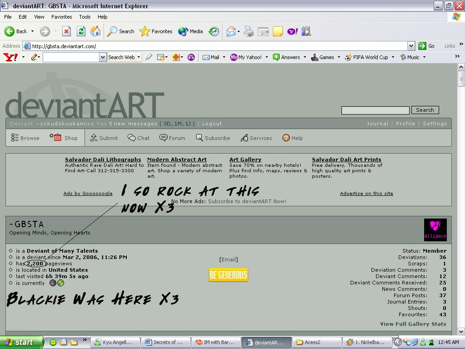Image resolution: width=465 pixels, height=349 pixels.
Task: Expand the address bar dropdown
Action: [411, 46]
